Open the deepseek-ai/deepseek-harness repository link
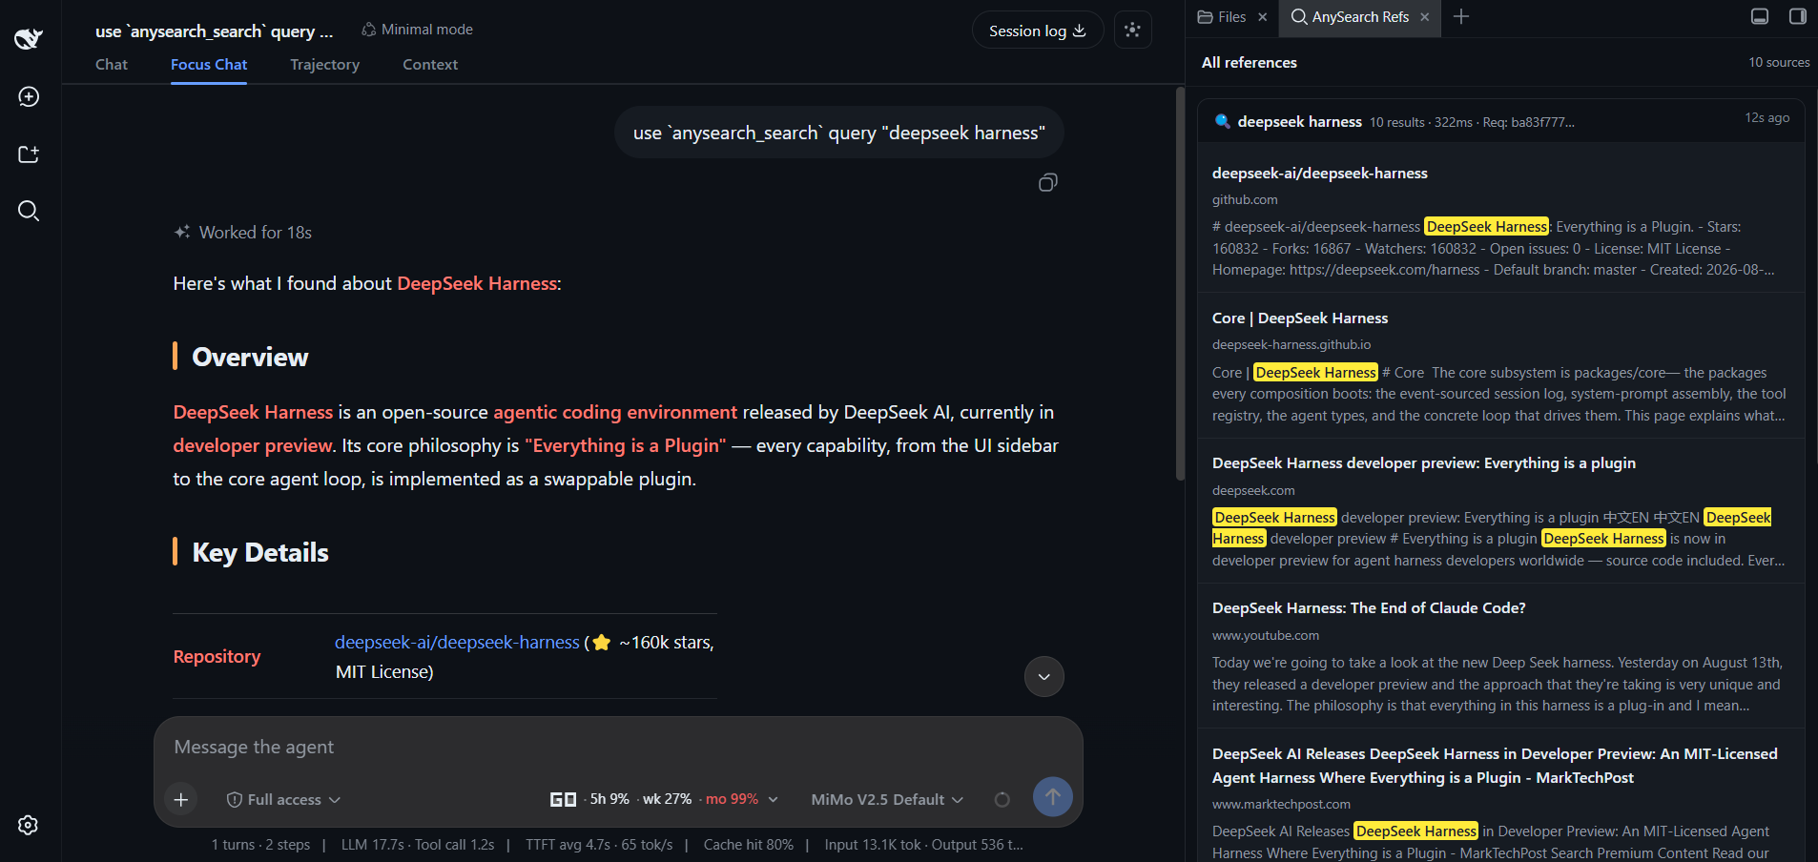1818x862 pixels. point(457,642)
